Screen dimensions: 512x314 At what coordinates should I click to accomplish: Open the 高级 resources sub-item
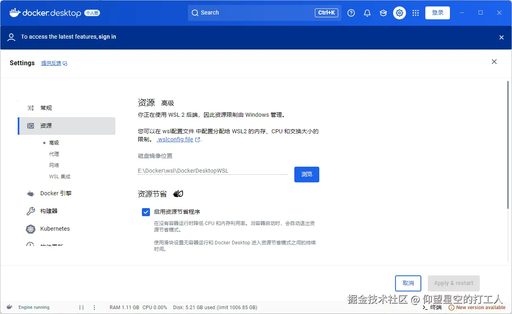click(x=54, y=143)
